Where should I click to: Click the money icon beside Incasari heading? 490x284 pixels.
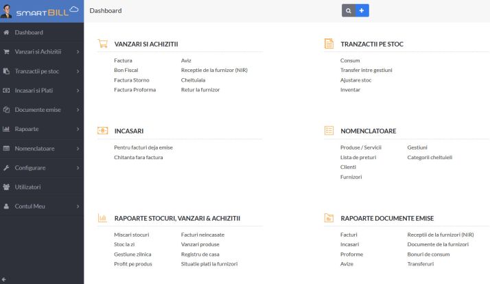[102, 130]
